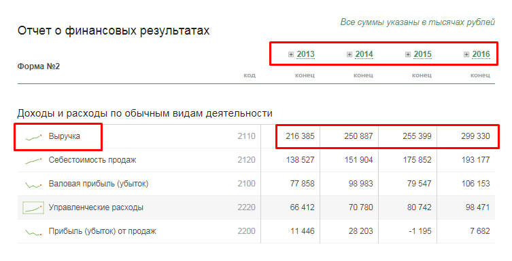
Task: Expand the 2013 column with plus icon
Action: pyautogui.click(x=291, y=54)
